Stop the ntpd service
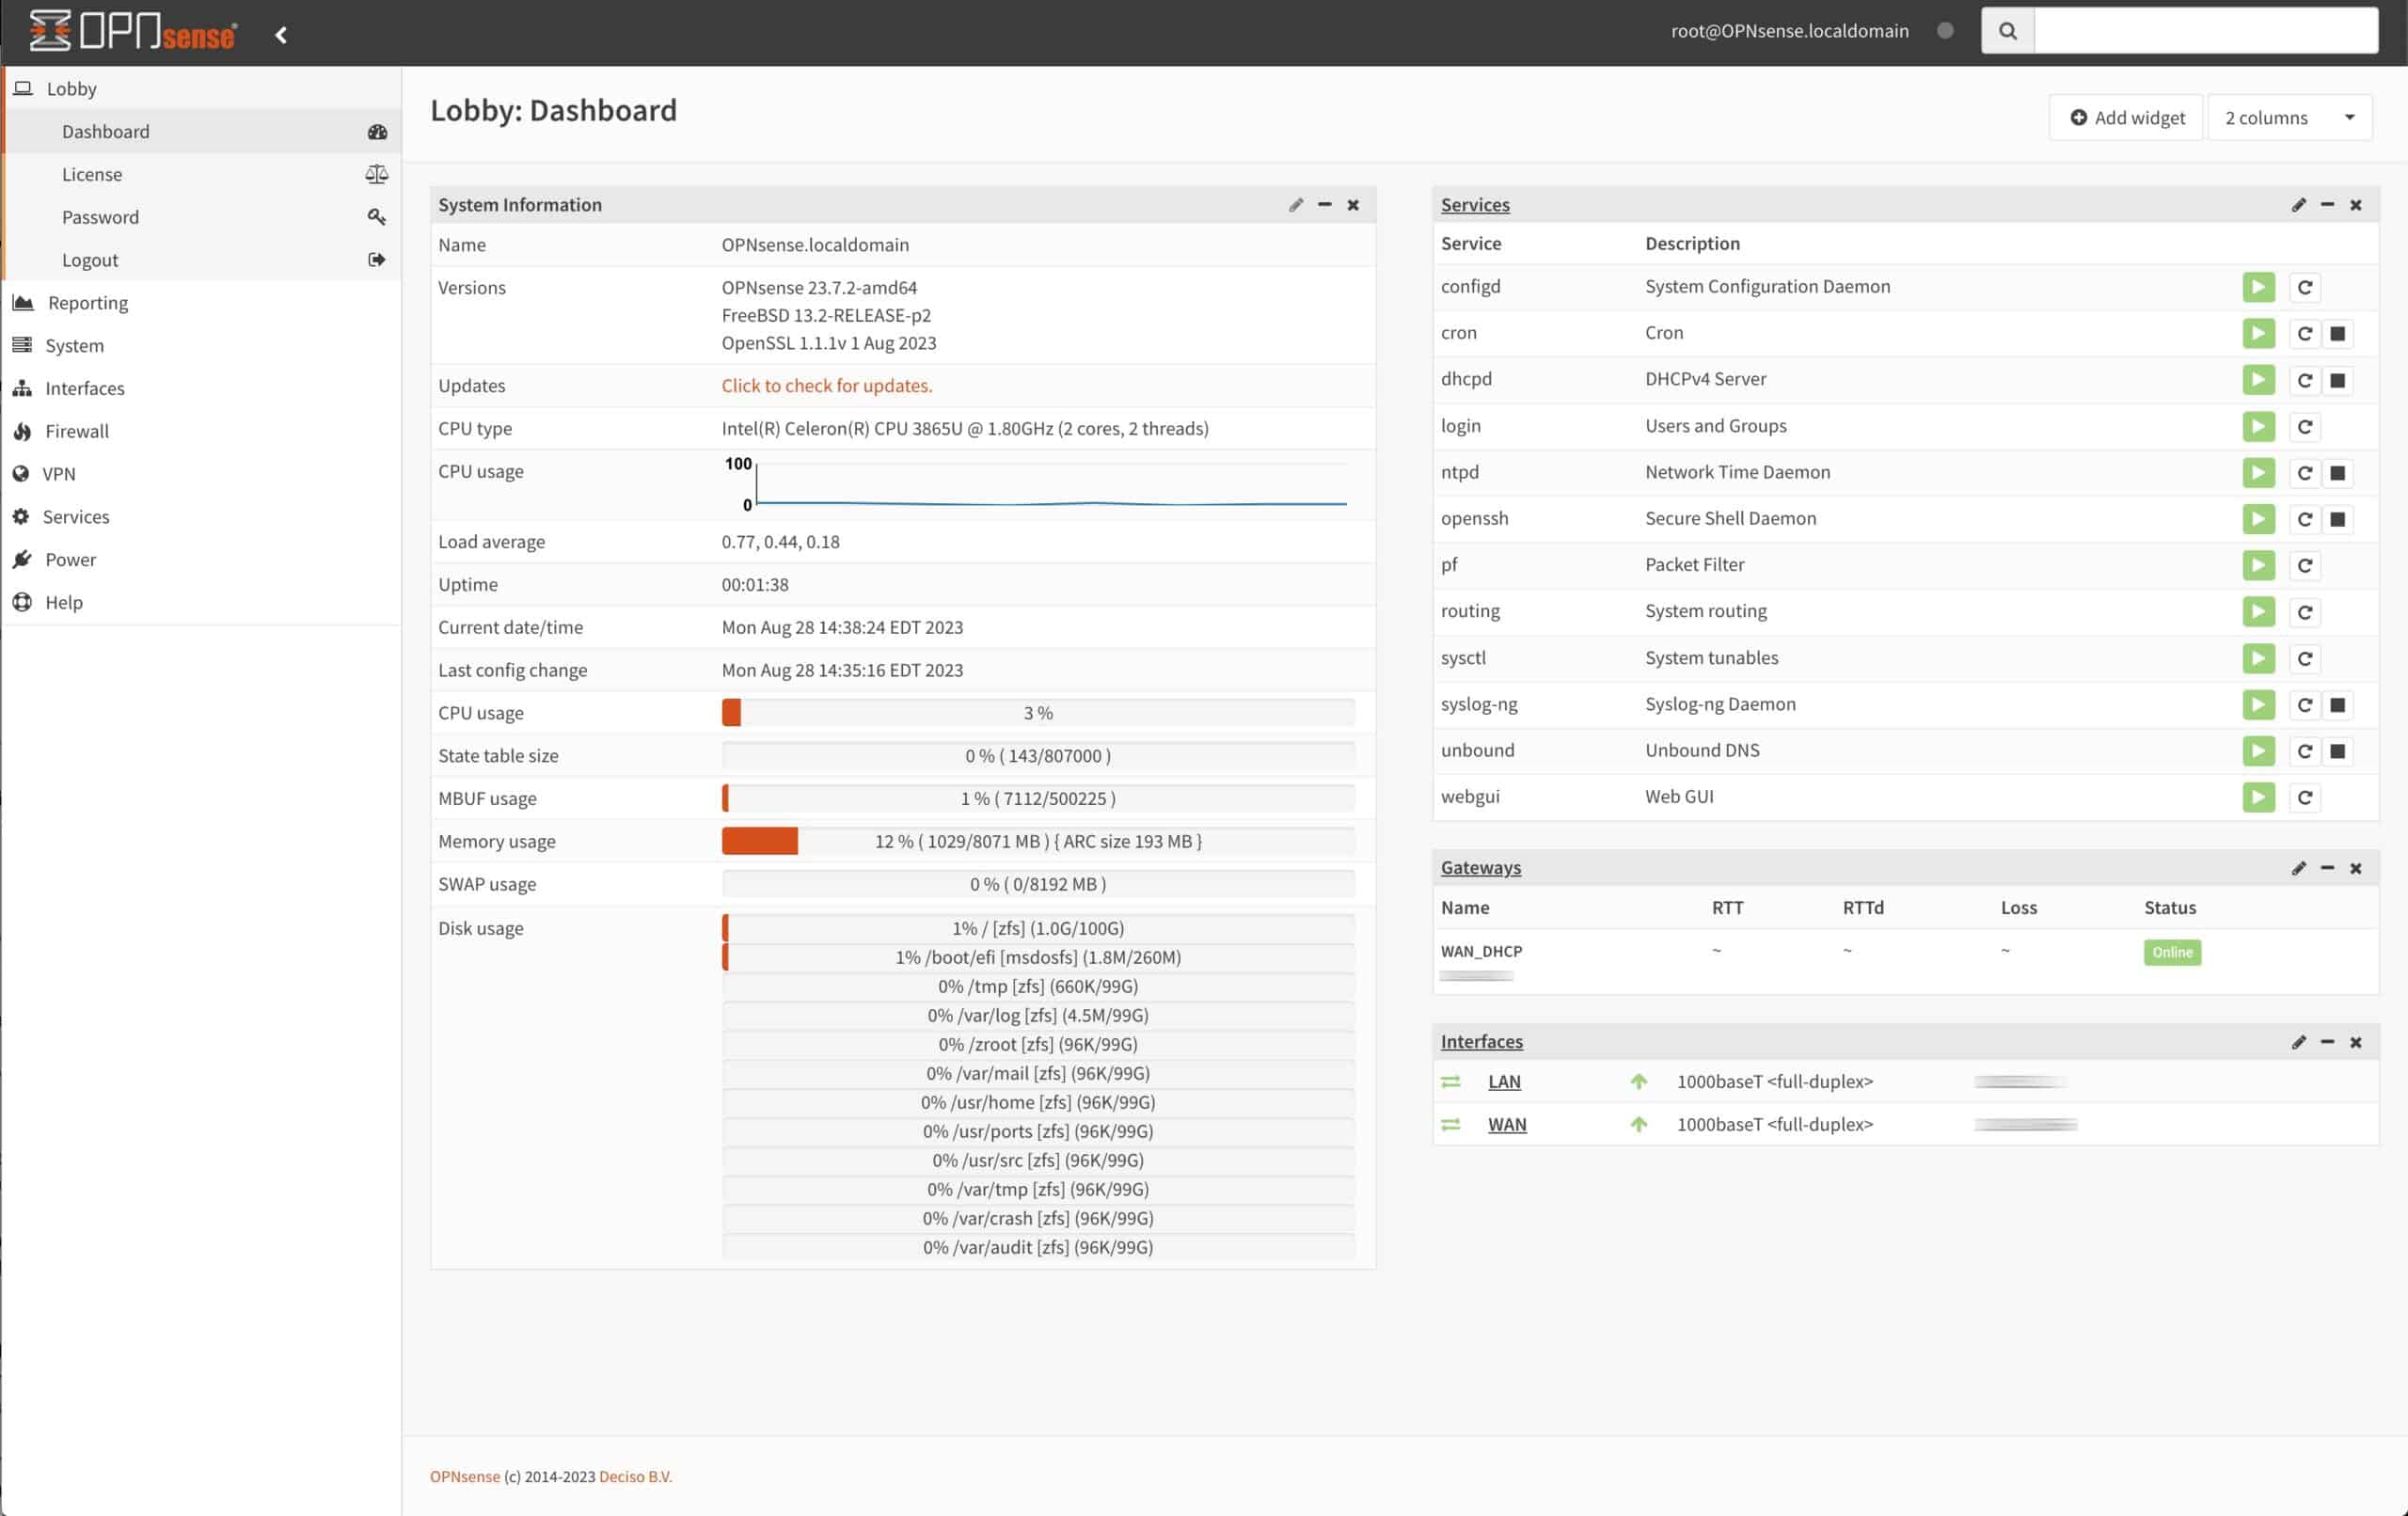The height and width of the screenshot is (1516, 2408). [2338, 473]
